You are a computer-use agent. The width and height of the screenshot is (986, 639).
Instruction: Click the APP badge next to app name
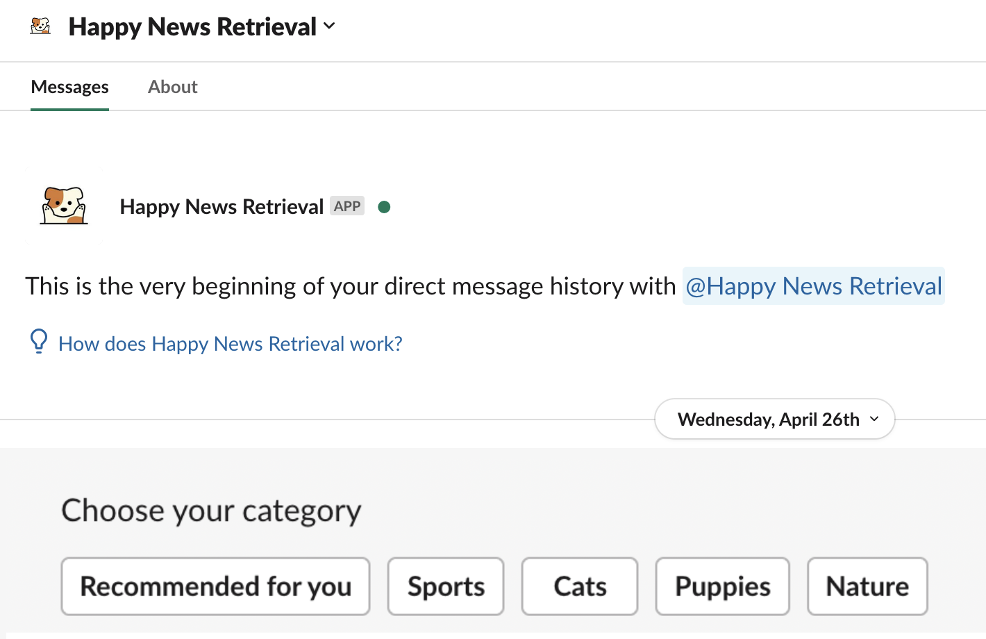pos(347,206)
